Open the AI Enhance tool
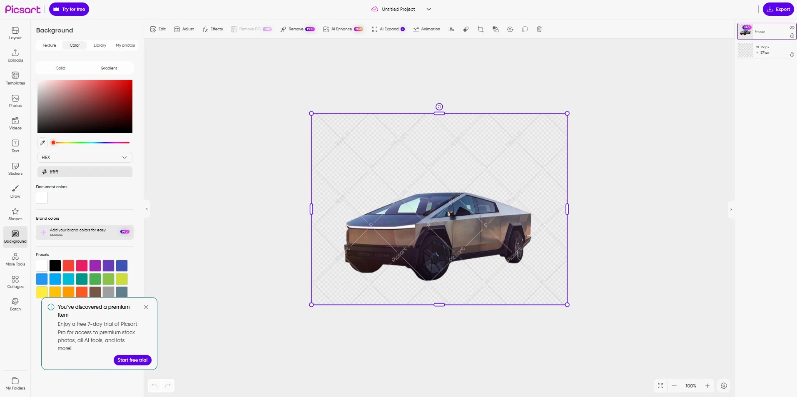 click(x=343, y=29)
